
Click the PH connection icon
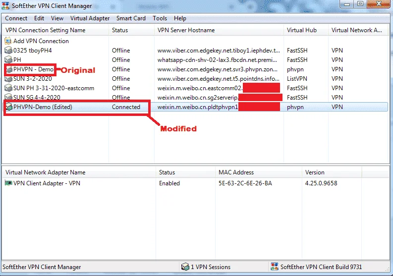8,60
